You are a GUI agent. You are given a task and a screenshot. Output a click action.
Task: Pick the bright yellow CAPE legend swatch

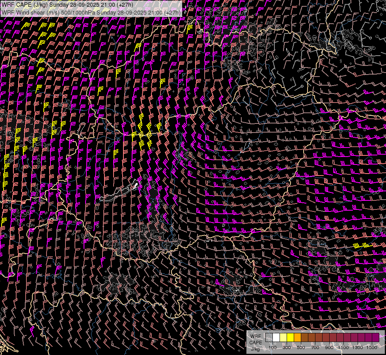tap(290, 337)
